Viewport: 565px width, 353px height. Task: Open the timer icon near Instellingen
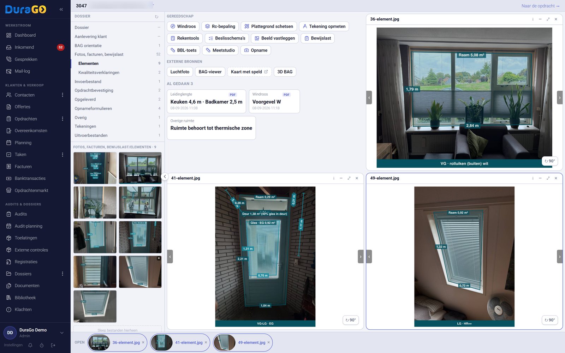click(42, 345)
